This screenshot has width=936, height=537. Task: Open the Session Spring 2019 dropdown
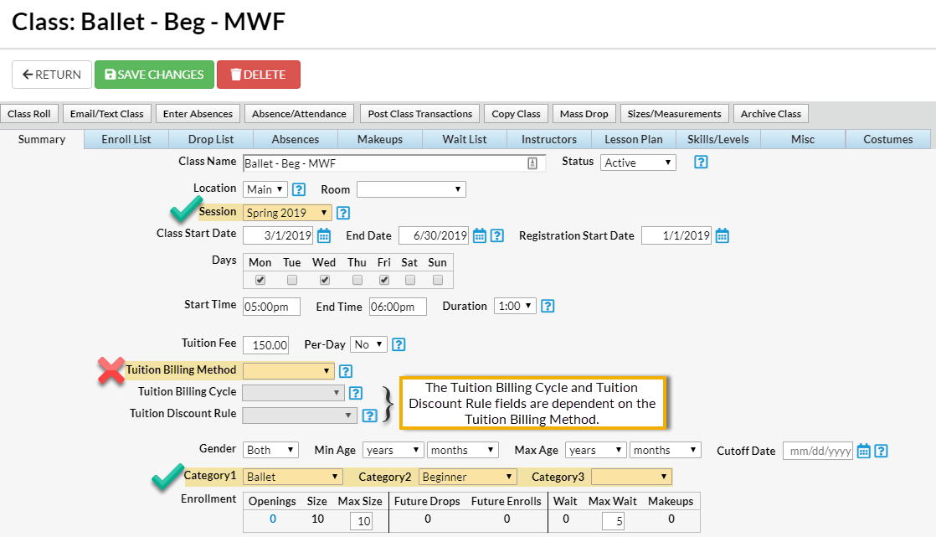click(287, 213)
